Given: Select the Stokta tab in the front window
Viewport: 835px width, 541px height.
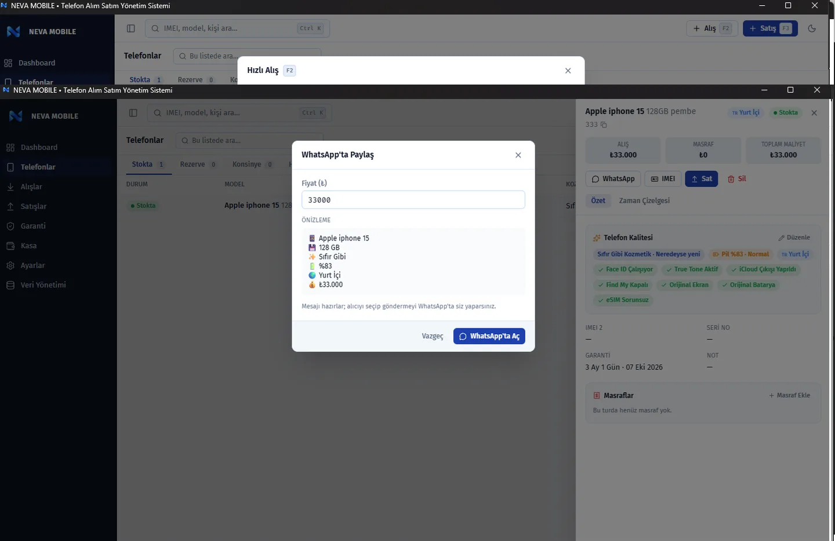Looking at the screenshot, I should click(147, 165).
